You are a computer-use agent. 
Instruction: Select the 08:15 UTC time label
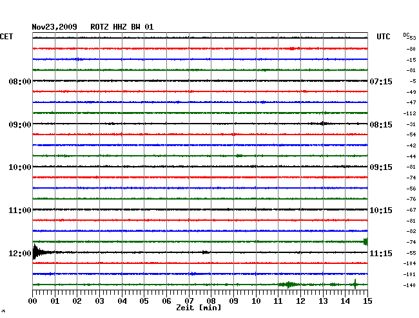381,125
